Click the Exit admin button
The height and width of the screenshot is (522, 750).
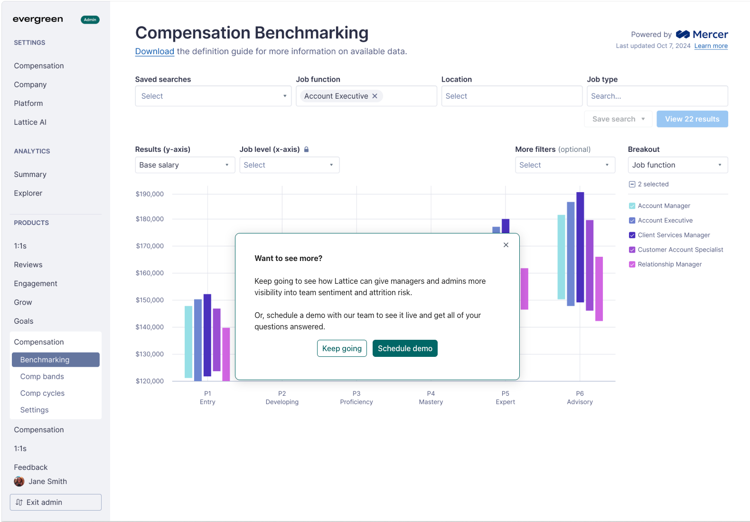click(x=56, y=502)
